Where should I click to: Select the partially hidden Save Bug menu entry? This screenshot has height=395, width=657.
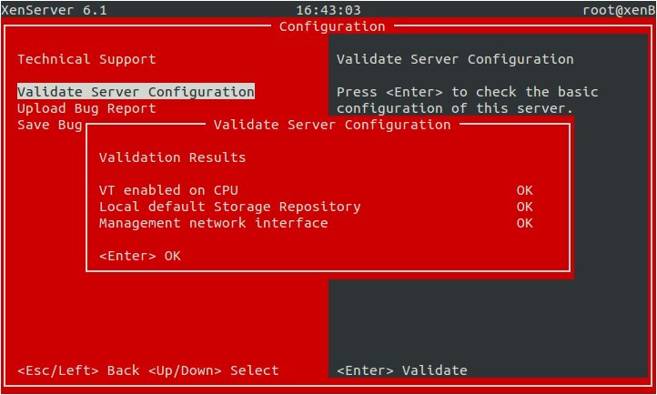click(x=49, y=125)
